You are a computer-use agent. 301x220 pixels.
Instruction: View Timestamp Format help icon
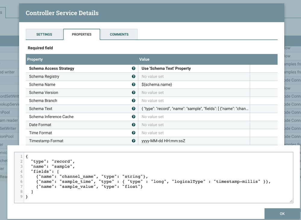tap(133, 141)
